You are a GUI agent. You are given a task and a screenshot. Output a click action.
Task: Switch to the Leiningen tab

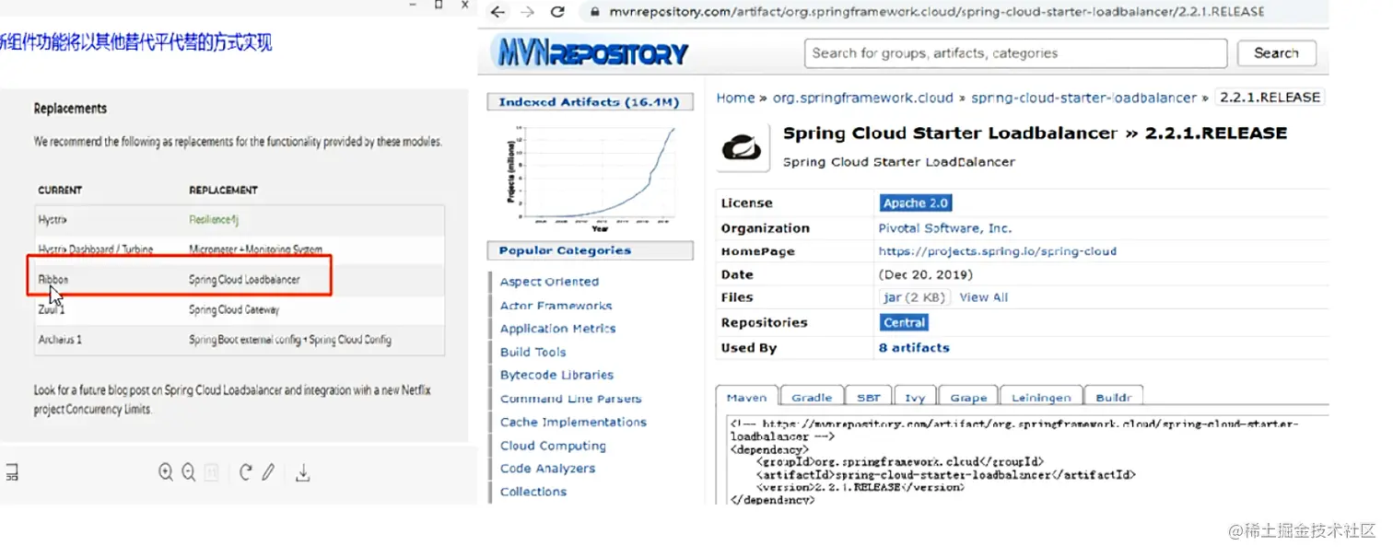pyautogui.click(x=1041, y=398)
